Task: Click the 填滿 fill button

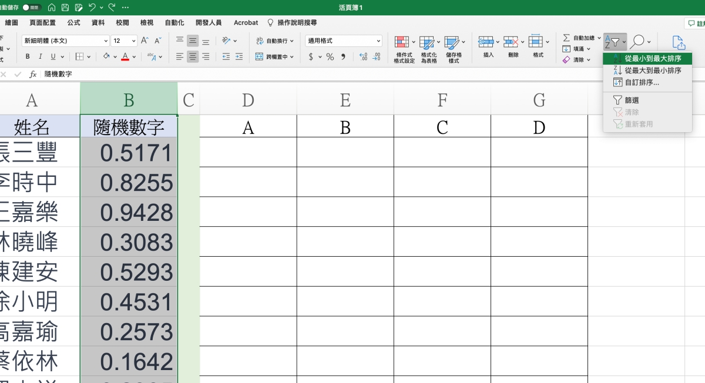Action: tap(577, 49)
